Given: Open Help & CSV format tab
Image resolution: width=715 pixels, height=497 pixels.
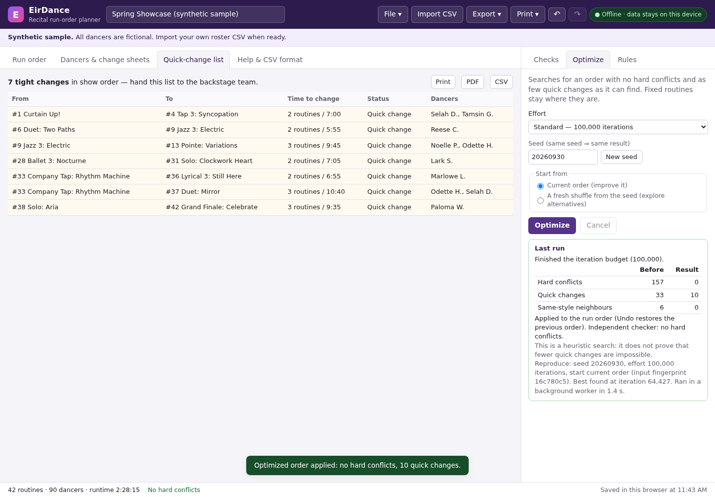Looking at the screenshot, I should (270, 60).
